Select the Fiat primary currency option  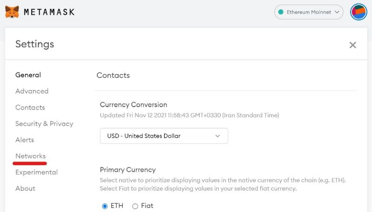click(x=135, y=206)
